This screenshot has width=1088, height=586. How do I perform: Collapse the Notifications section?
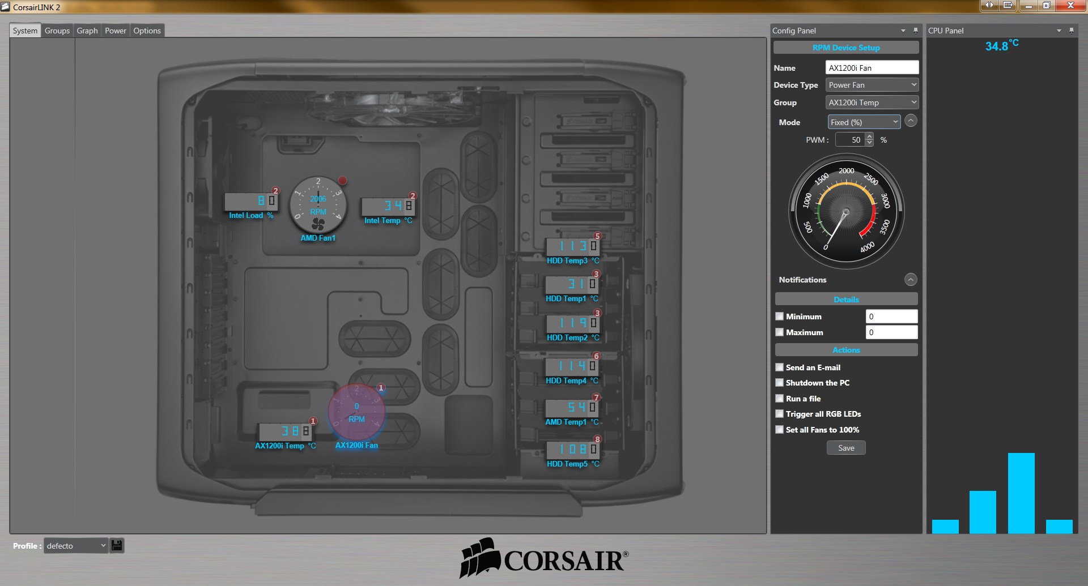point(911,280)
